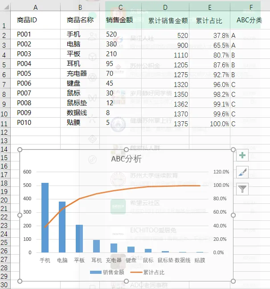Select cell containing P003
Image resolution: width=270 pixels, height=289 pixels.
35,54
